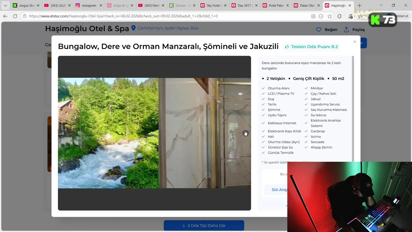Click the Şömine feature text

coord(274,110)
